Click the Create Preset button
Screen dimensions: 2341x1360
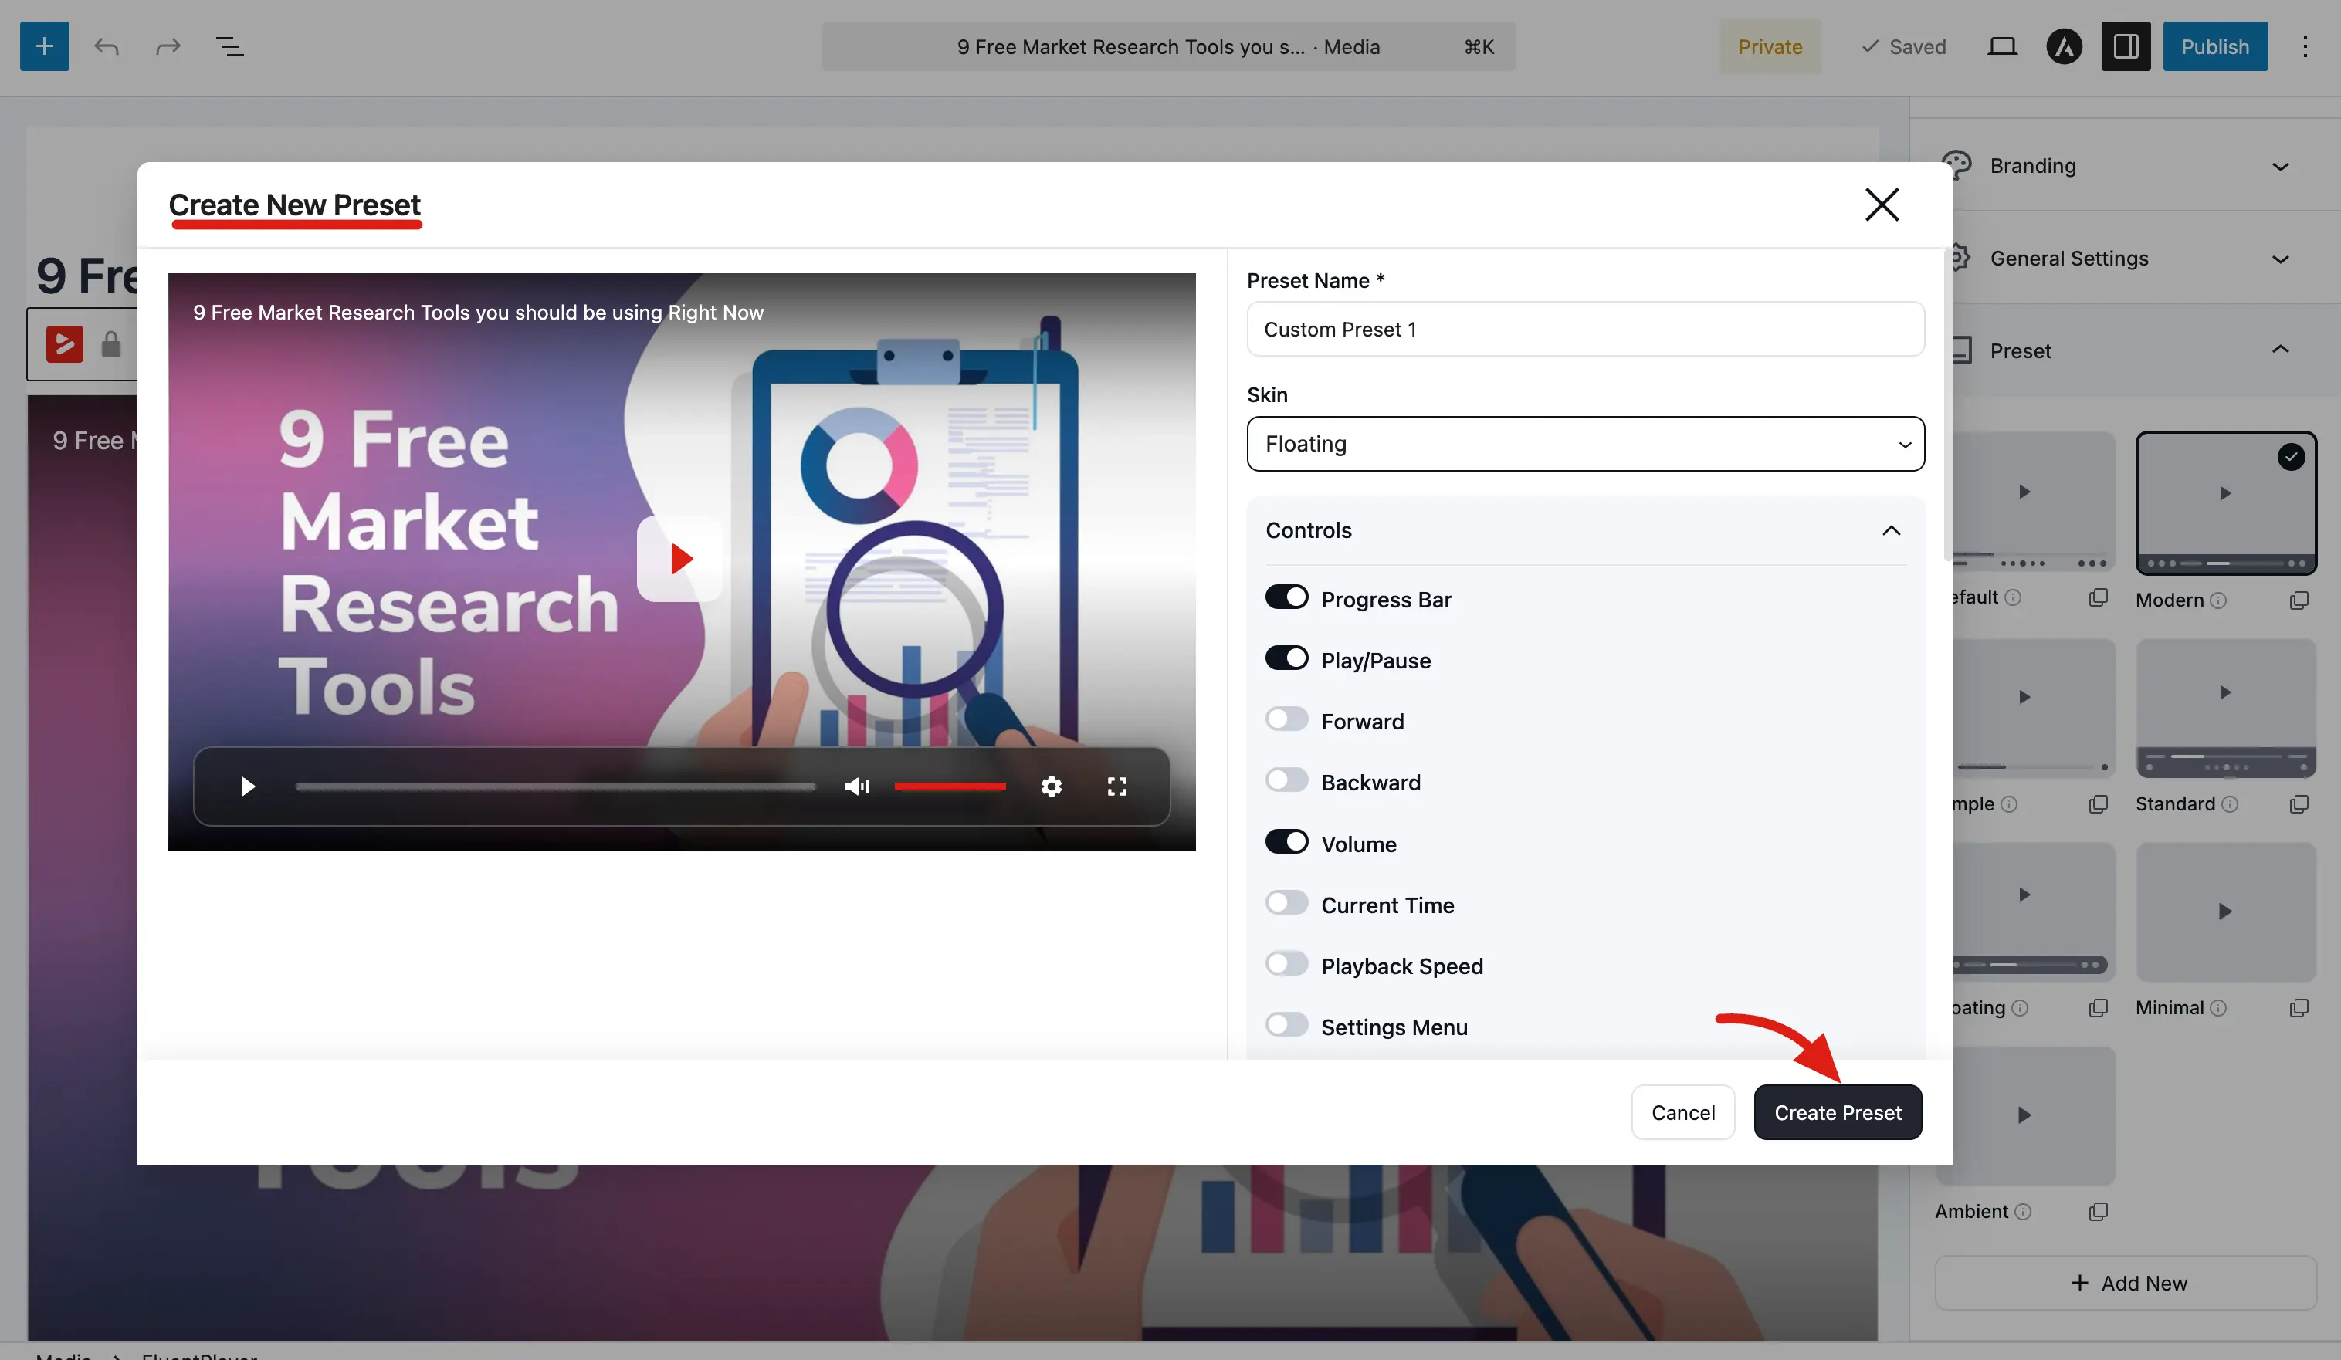click(1838, 1112)
